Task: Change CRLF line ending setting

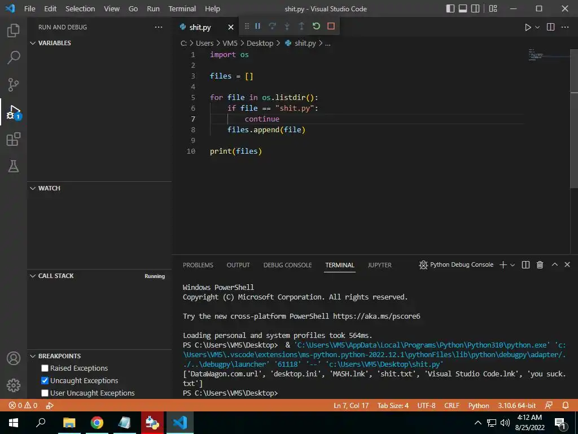Action: [x=452, y=406]
